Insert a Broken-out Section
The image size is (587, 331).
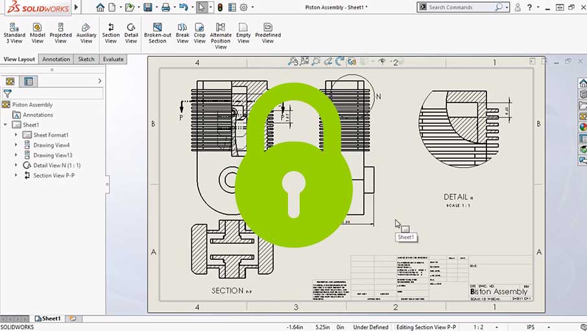tap(157, 33)
